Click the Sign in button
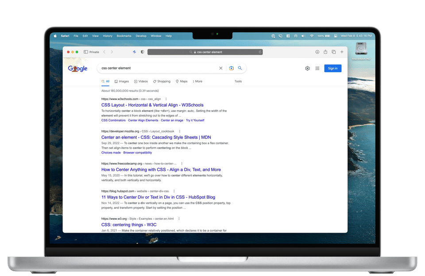 pyautogui.click(x=332, y=68)
